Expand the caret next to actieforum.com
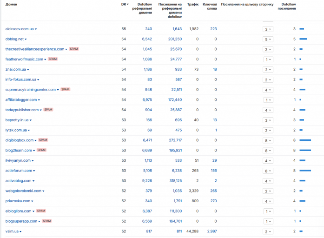 tap(34, 171)
